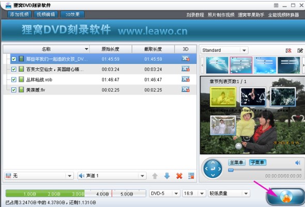Click film icon of 丛林枪战.vob row

21,79
